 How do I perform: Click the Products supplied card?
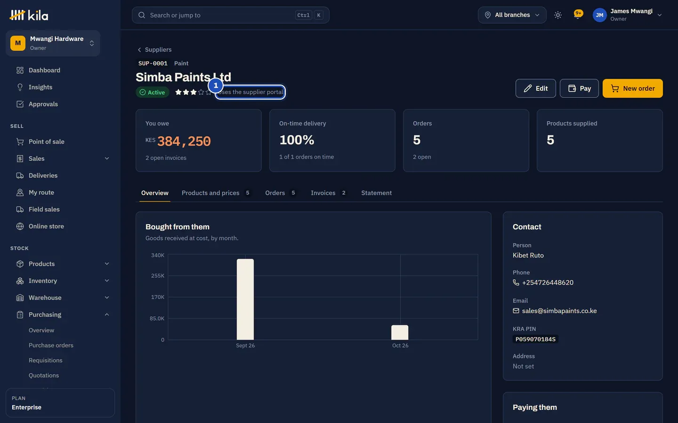click(x=600, y=141)
